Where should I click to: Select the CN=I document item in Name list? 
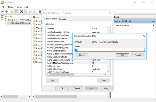point(37,62)
